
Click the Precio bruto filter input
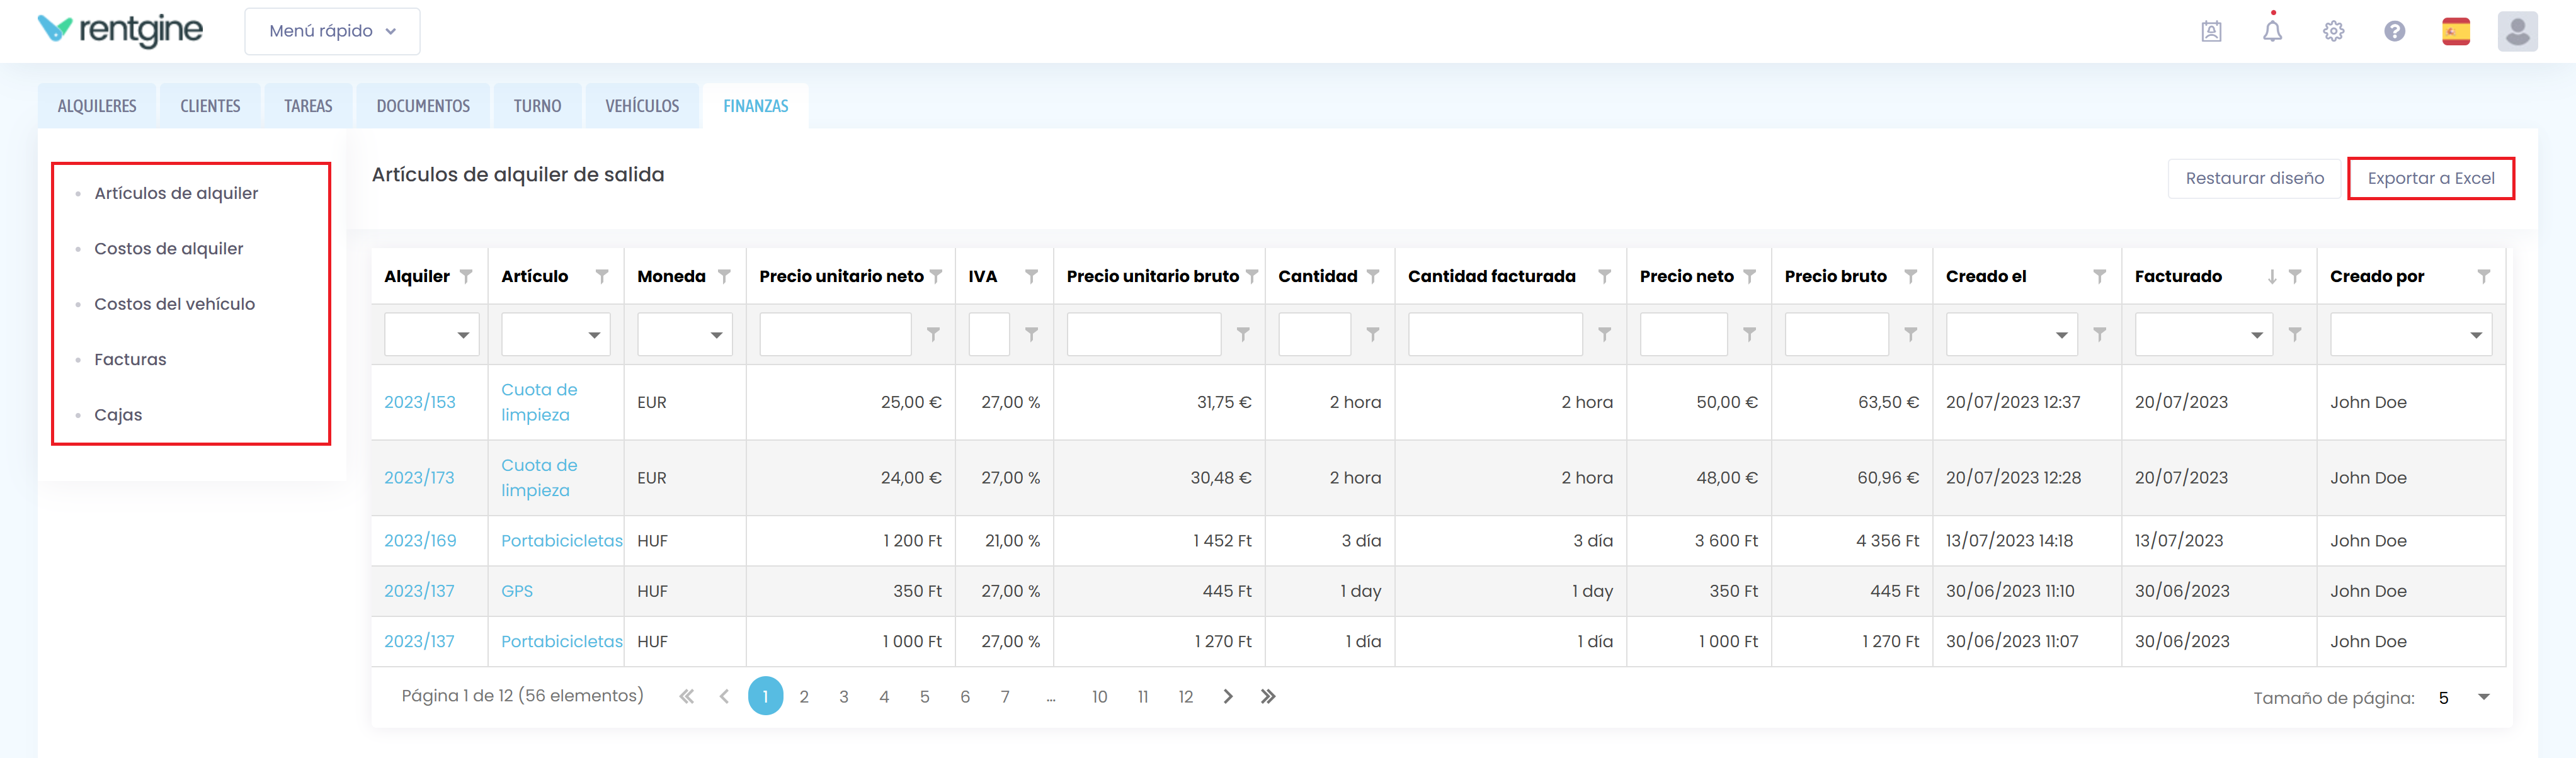point(1836,335)
